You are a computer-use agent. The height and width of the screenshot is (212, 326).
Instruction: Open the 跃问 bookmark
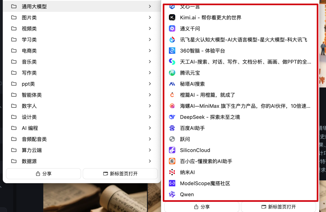tap(241, 139)
